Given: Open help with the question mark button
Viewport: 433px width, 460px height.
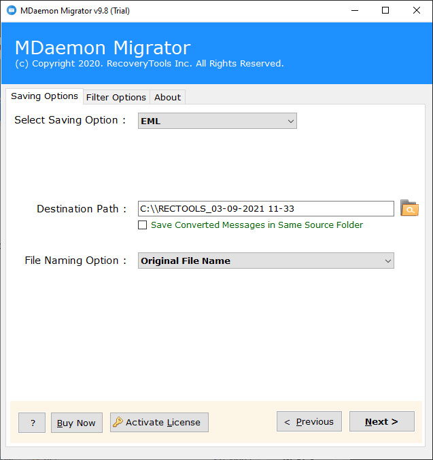Looking at the screenshot, I should pos(32,423).
